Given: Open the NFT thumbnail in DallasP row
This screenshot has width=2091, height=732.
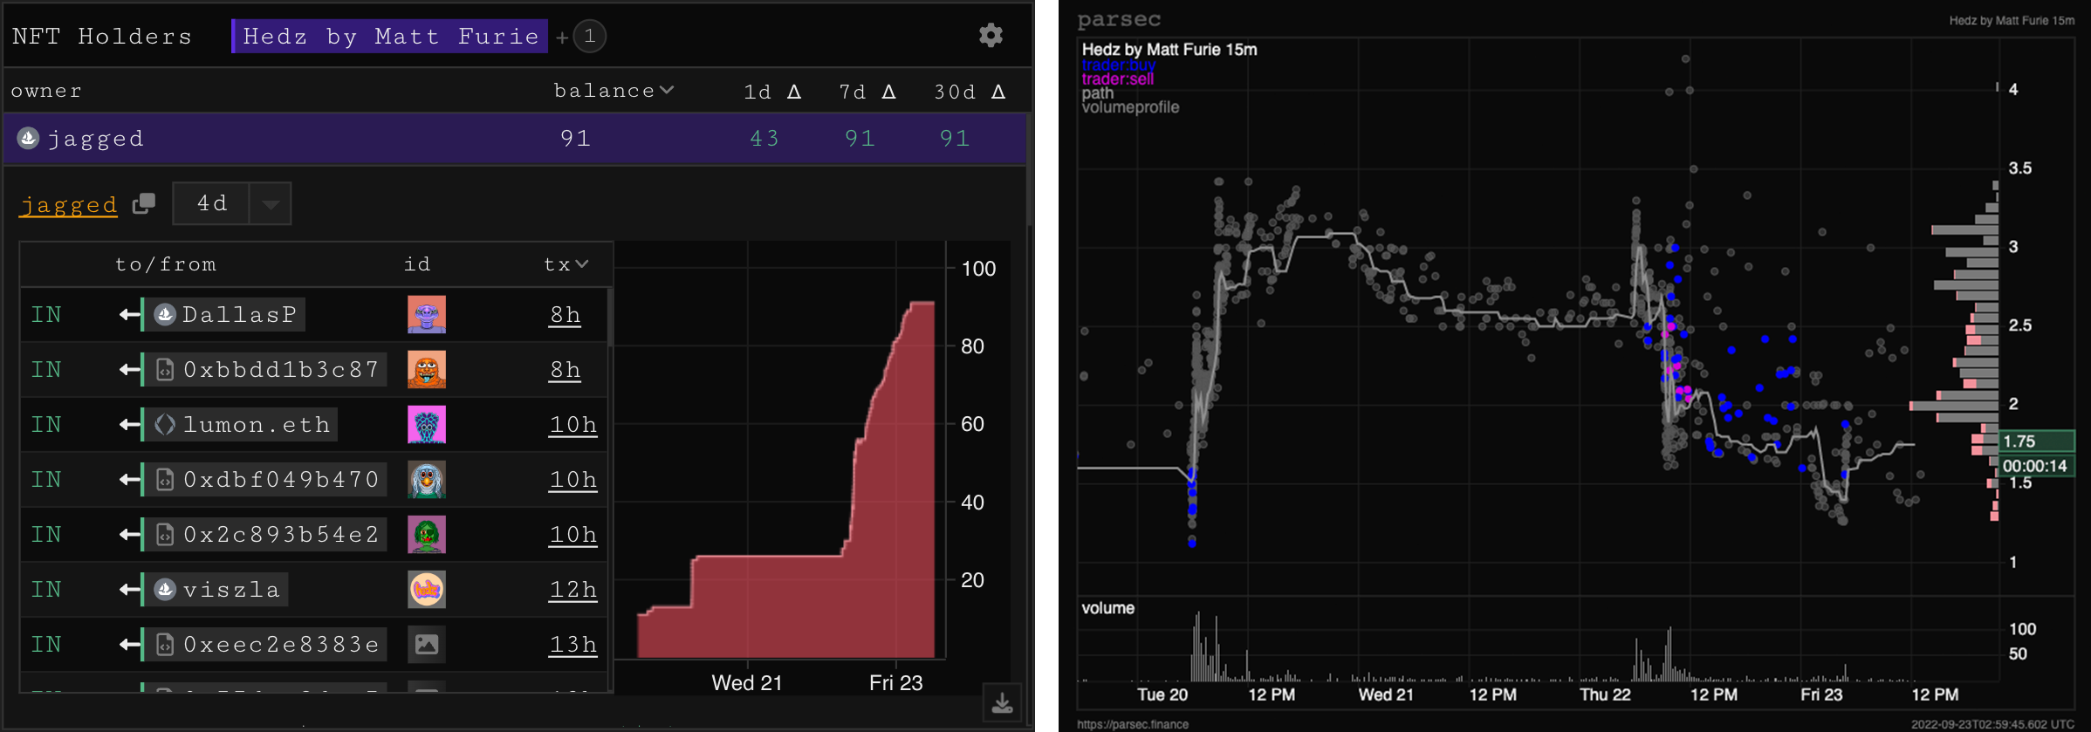Looking at the screenshot, I should (x=427, y=314).
